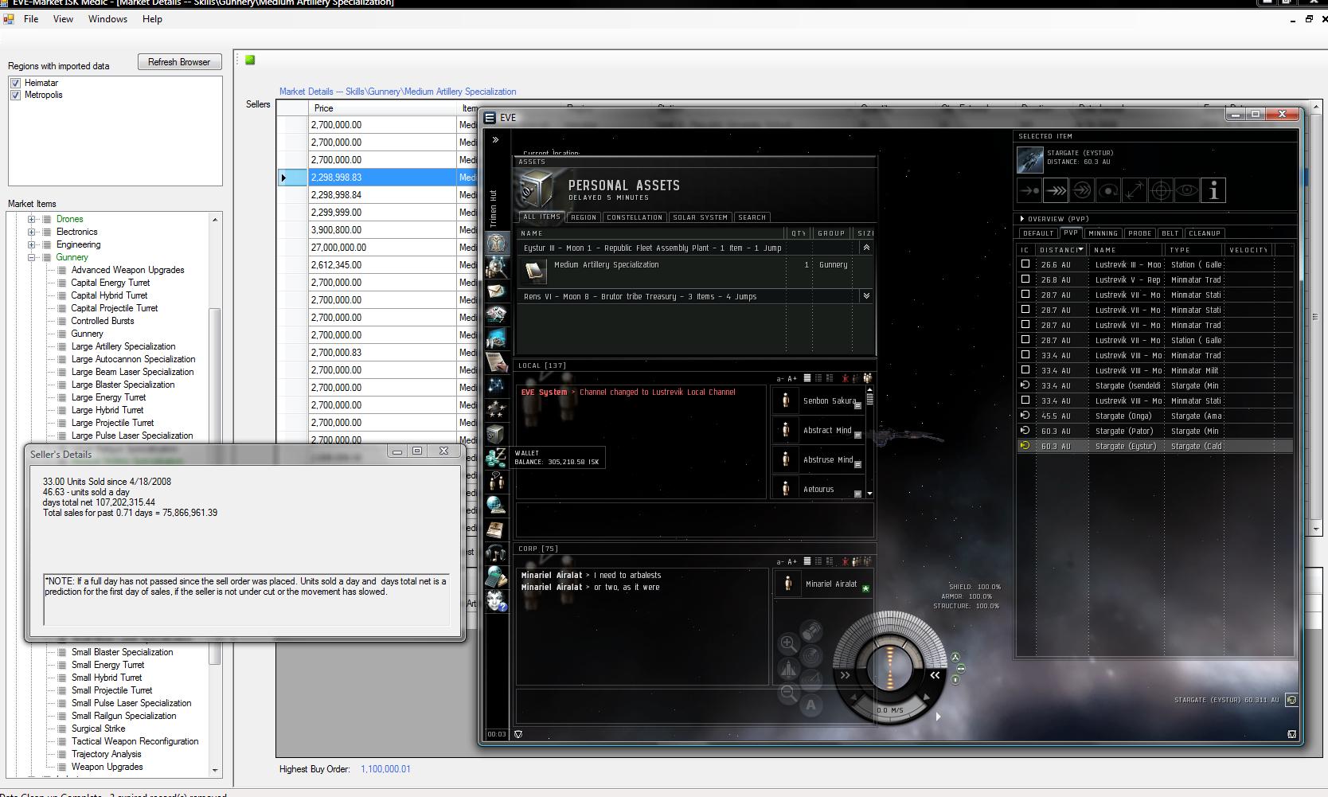Click the Keep at Range action icon

coord(1135,190)
